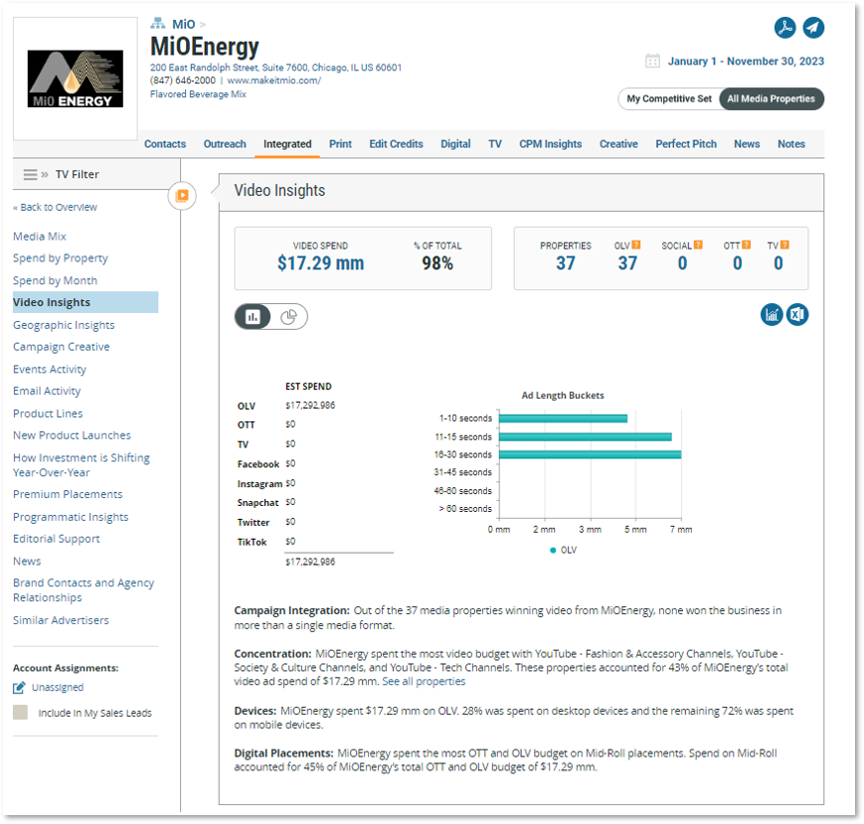Image resolution: width=864 pixels, height=824 pixels.
Task: Open New Product Launches sidebar link
Action: tap(73, 435)
